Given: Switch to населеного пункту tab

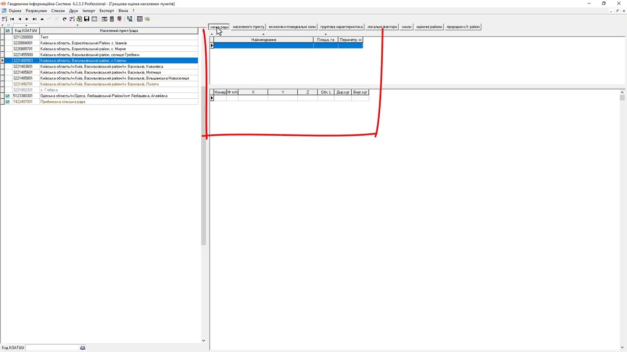Looking at the screenshot, I should pos(248,27).
